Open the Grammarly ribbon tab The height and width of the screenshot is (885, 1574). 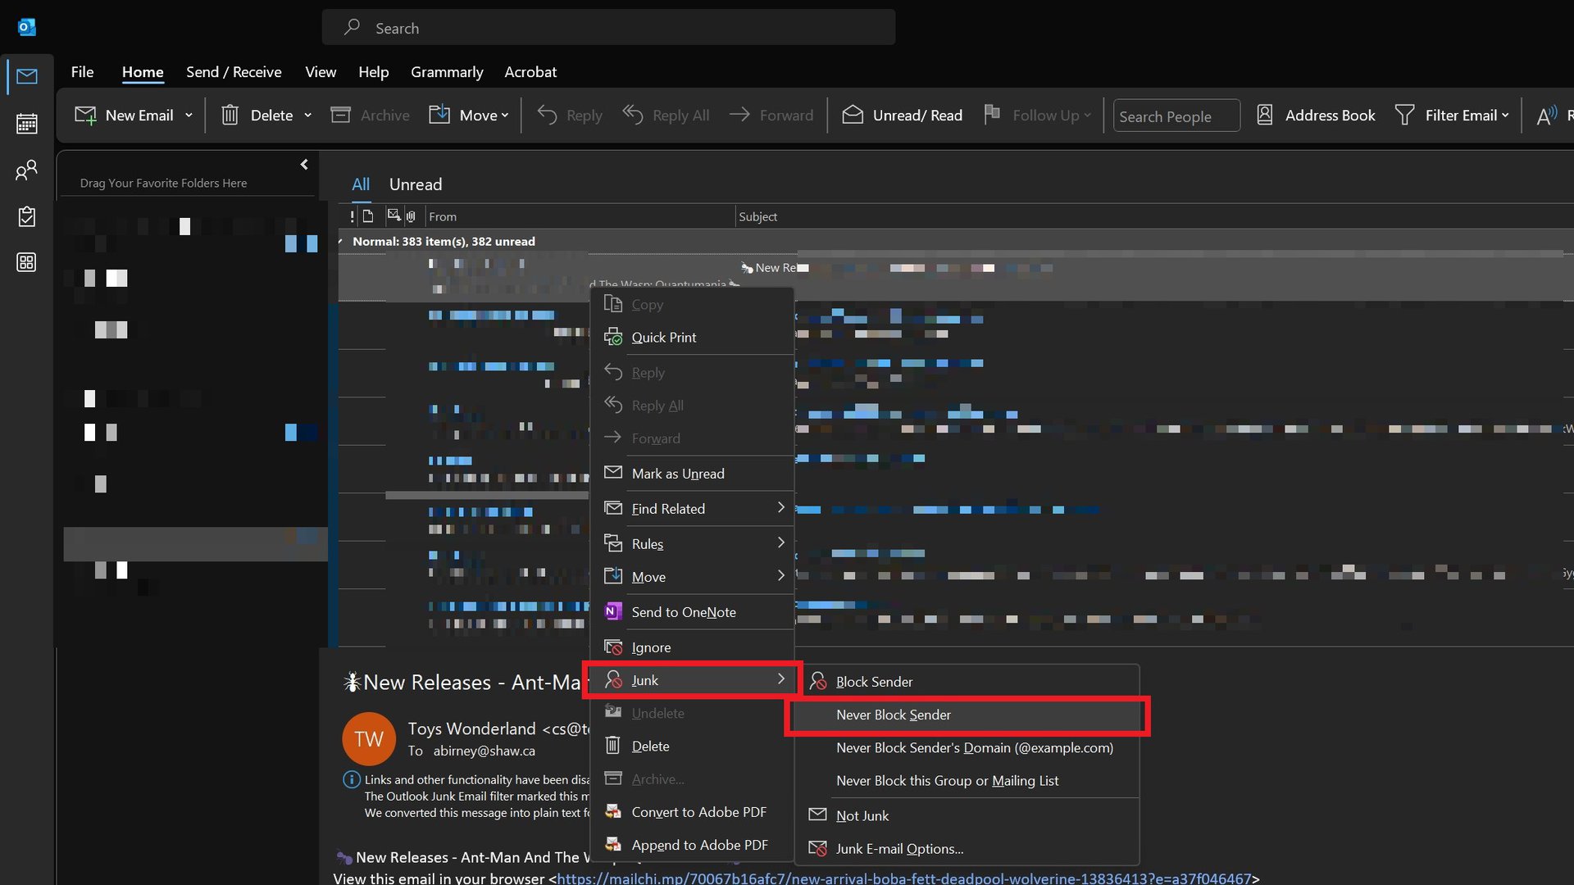[447, 72]
